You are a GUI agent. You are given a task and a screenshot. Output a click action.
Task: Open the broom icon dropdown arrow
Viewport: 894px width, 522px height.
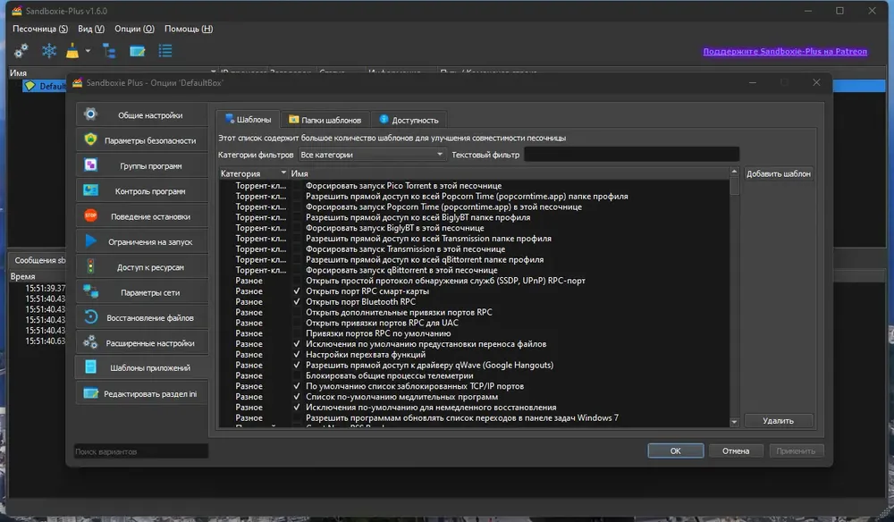pos(88,51)
